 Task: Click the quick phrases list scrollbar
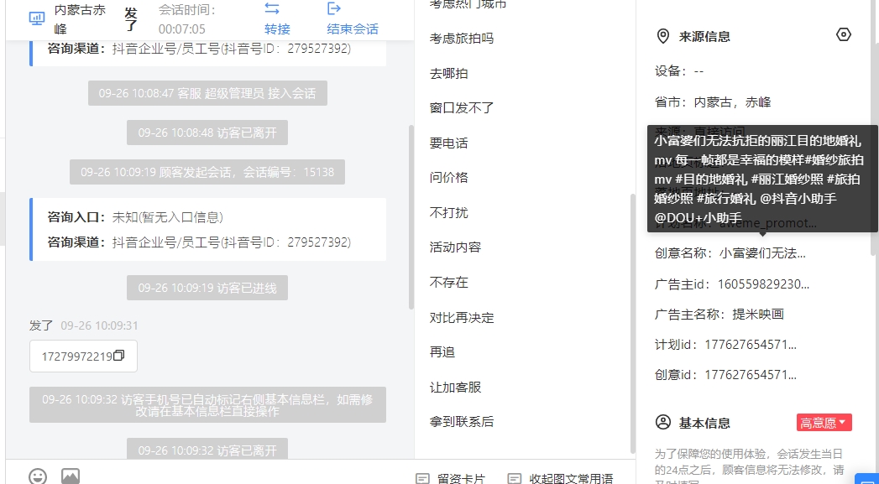(x=633, y=323)
